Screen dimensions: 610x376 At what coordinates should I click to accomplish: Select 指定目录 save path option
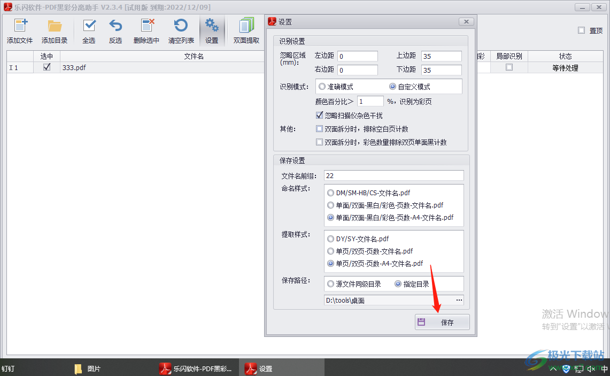pos(398,284)
